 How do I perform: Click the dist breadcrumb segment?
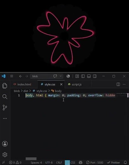pyautogui.click(x=26, y=91)
